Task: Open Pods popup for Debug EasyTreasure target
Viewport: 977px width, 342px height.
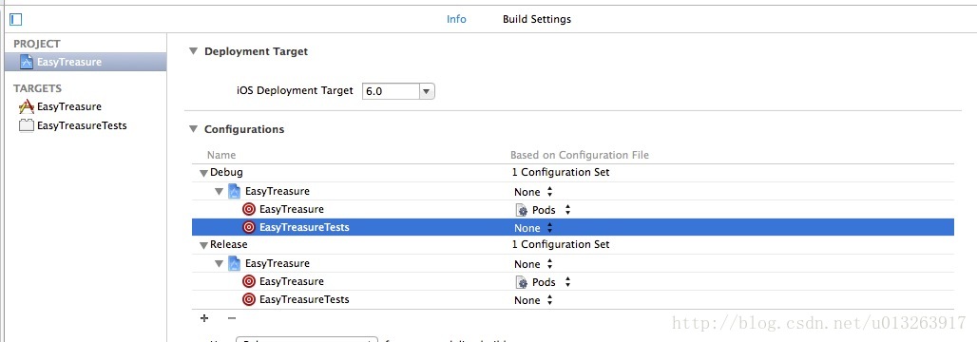Action: point(544,210)
